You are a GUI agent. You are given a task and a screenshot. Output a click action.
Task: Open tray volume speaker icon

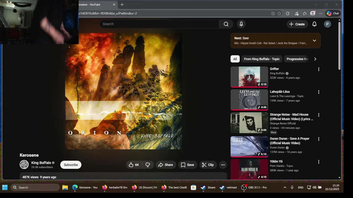[x=314, y=187]
